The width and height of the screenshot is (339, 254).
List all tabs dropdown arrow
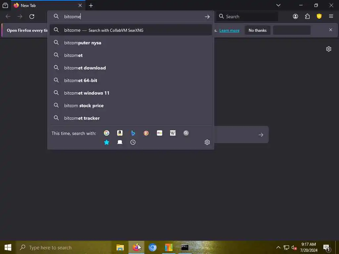pos(278,5)
